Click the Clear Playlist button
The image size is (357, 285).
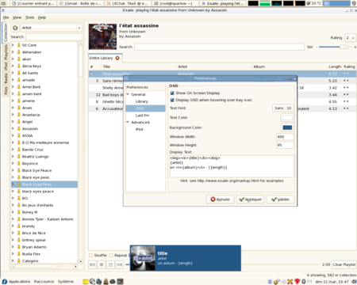(344, 264)
